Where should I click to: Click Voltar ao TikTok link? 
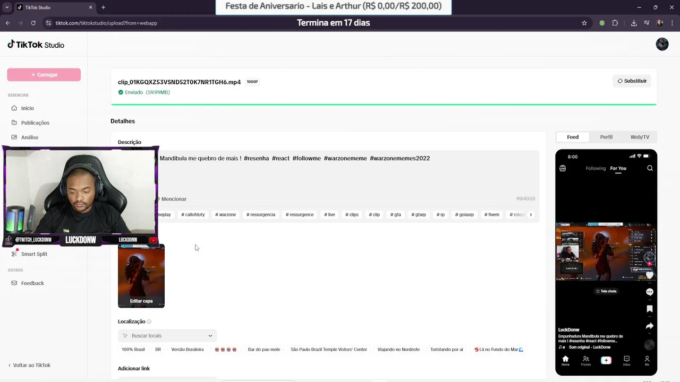coord(29,365)
